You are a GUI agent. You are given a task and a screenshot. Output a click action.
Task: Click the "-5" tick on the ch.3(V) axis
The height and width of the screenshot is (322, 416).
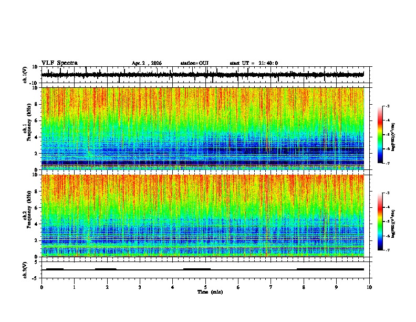[36, 278]
